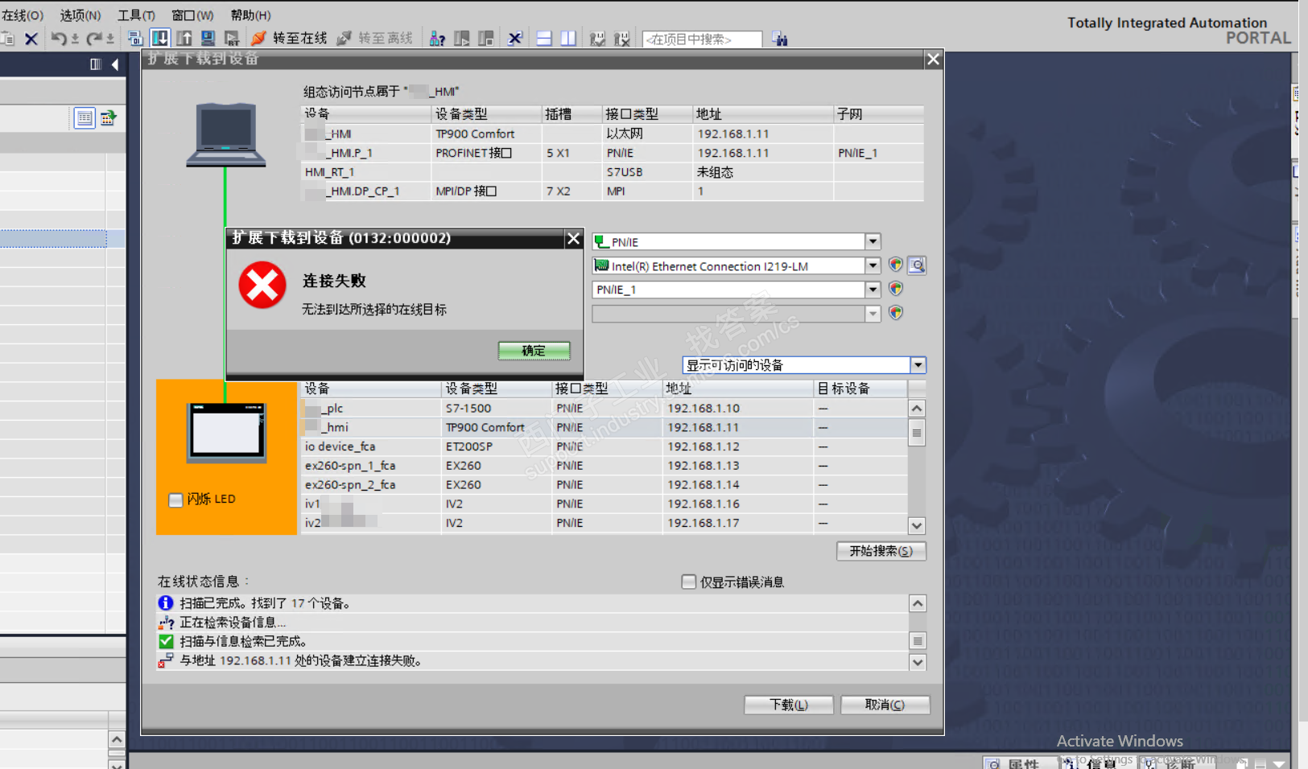The width and height of the screenshot is (1308, 769).
Task: Open the 在线(O) menu
Action: [x=23, y=15]
